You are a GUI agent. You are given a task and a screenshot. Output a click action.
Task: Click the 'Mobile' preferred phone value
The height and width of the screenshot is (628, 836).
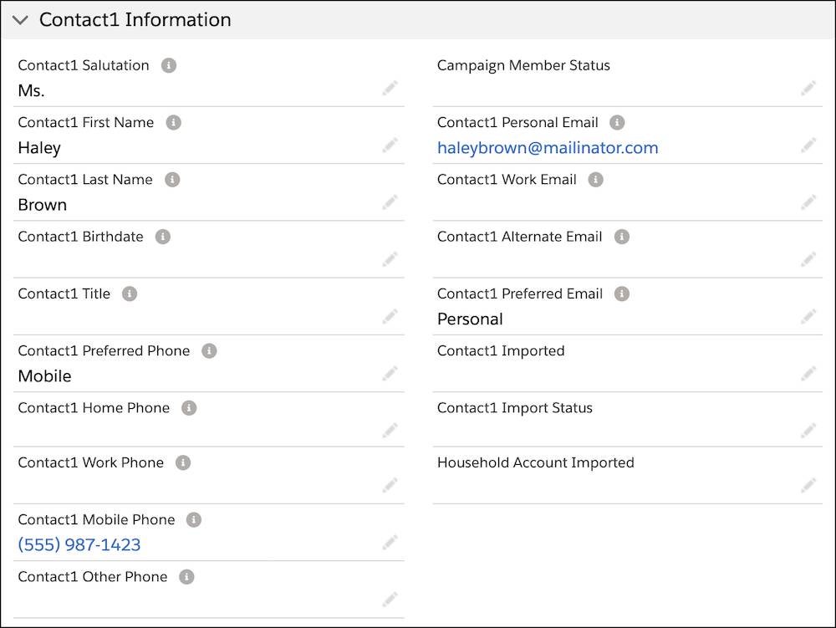point(44,375)
